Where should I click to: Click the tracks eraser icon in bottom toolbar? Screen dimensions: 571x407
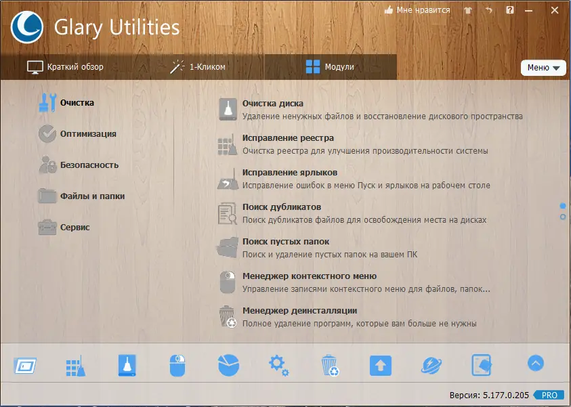[482, 365]
